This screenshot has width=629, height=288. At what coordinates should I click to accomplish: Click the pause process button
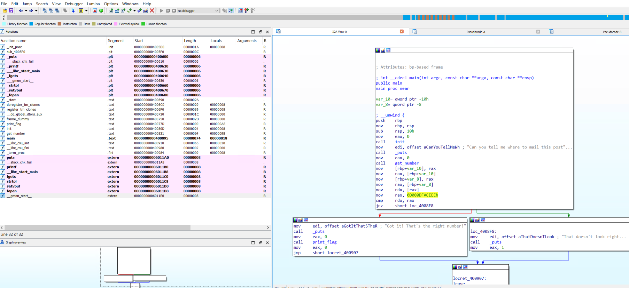click(x=168, y=11)
